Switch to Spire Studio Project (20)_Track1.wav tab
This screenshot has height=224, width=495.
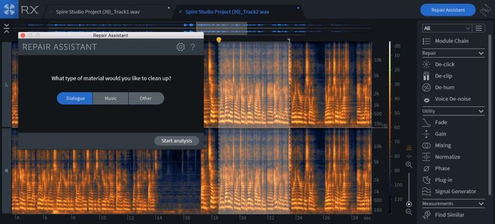pyautogui.click(x=98, y=12)
